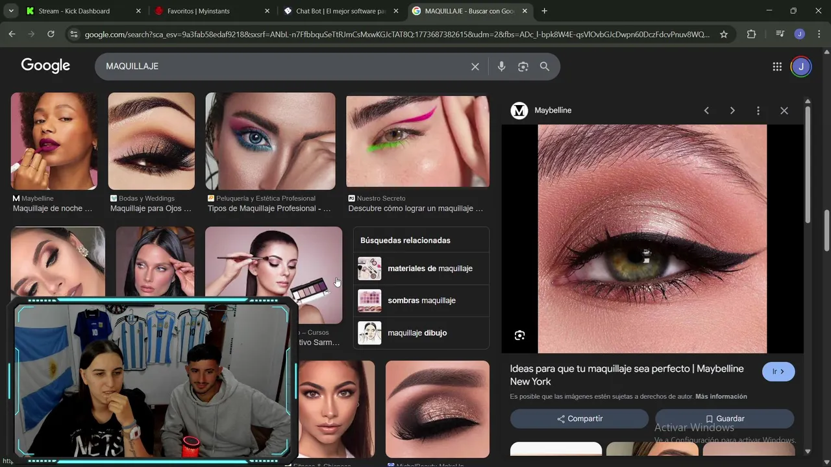831x467 pixels.
Task: Open the large eye makeup preview image
Action: 652,239
